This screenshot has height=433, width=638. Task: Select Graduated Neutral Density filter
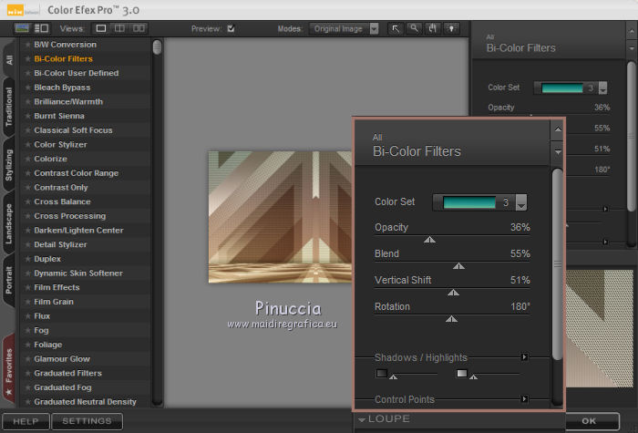point(85,402)
